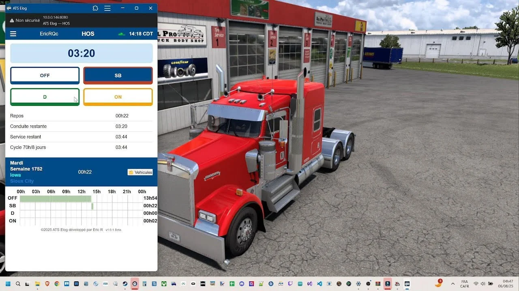Open the FRA CAFR keyboard language switcher

point(465,284)
